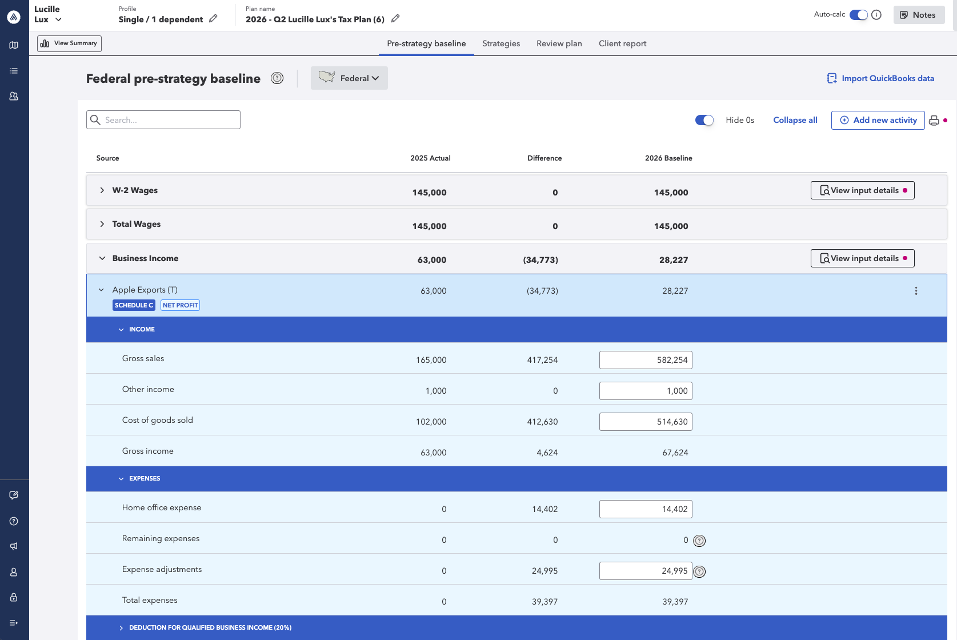
Task: Click Total expenses baseline value 39,397
Action: coord(675,602)
